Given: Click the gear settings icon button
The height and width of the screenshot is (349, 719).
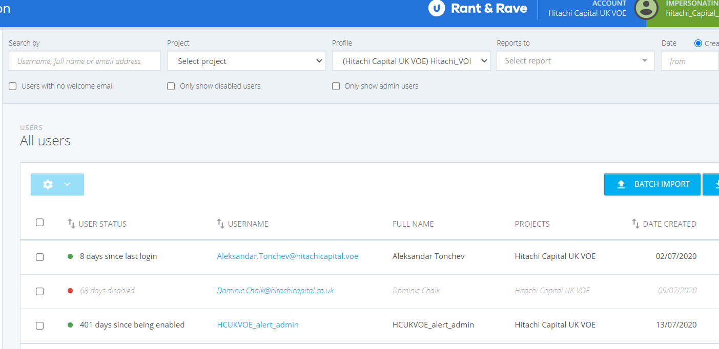Looking at the screenshot, I should pos(48,184).
